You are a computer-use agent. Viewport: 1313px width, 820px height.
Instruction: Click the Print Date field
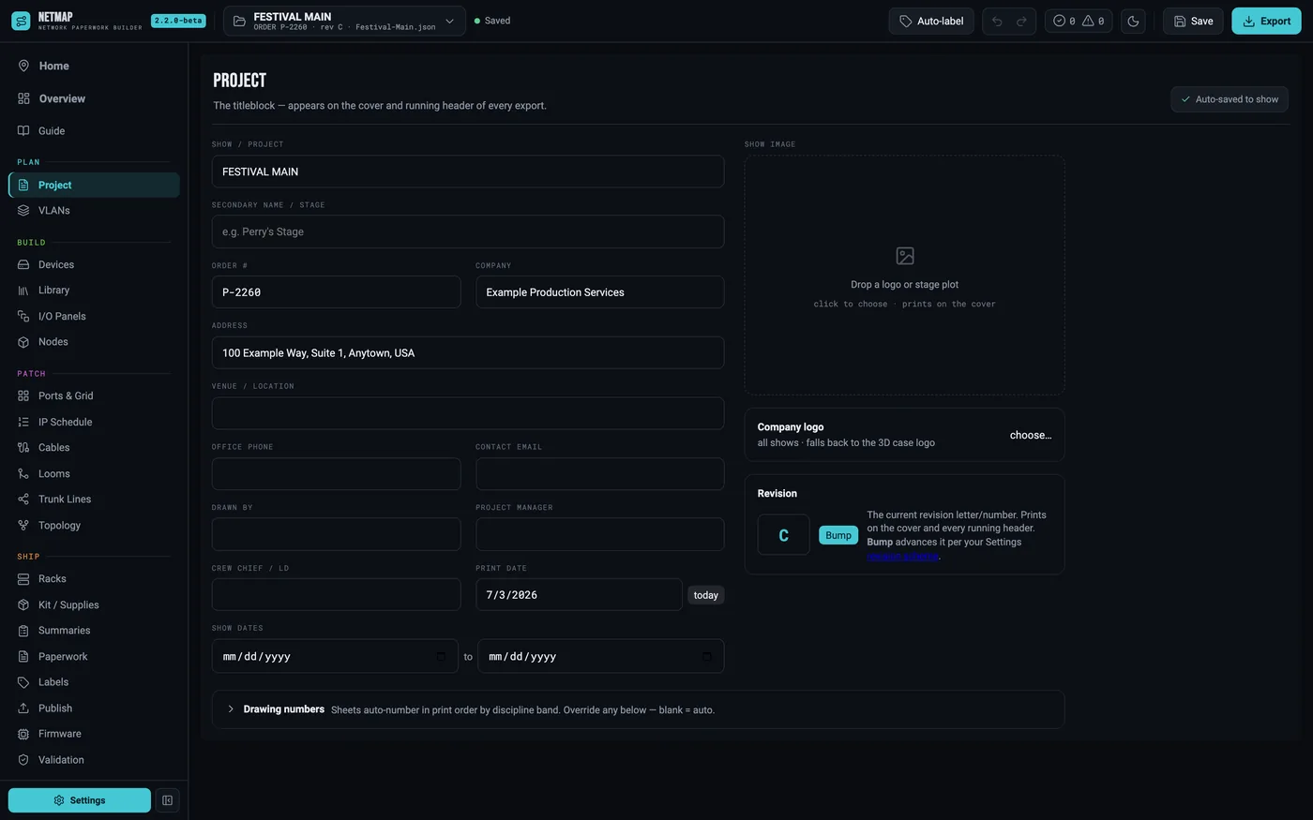(x=579, y=595)
